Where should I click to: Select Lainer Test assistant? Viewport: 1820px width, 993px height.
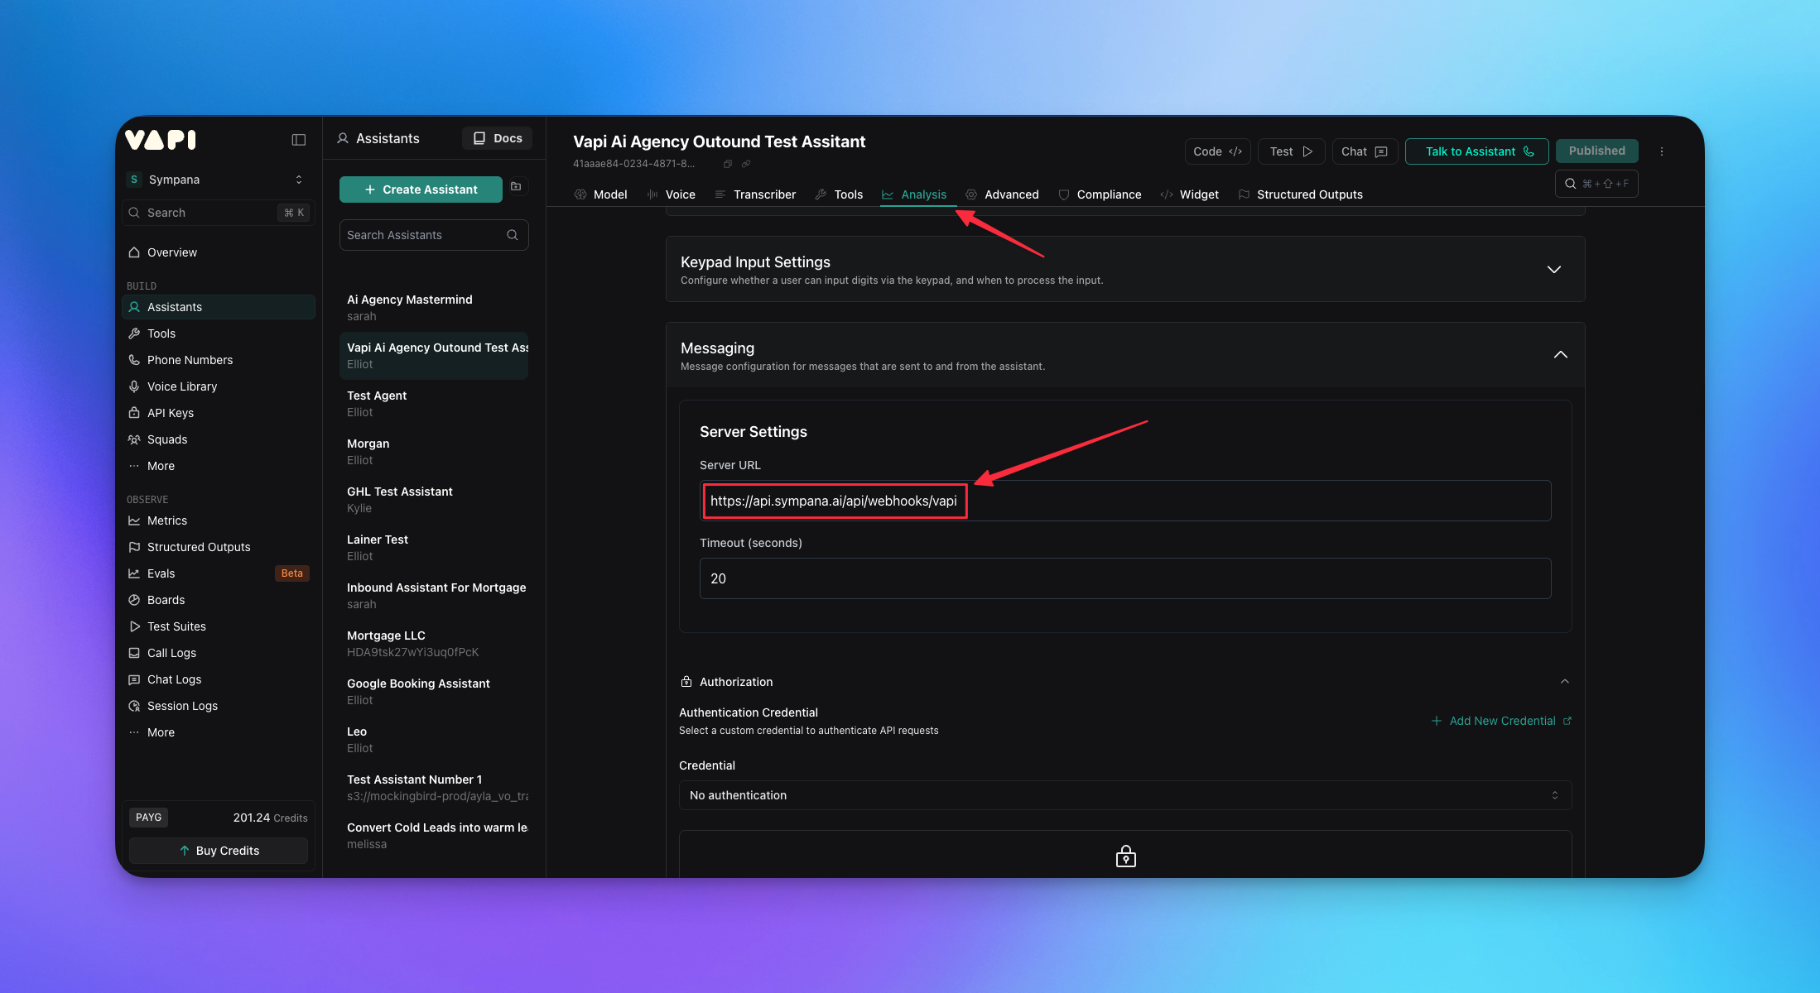pos(434,548)
